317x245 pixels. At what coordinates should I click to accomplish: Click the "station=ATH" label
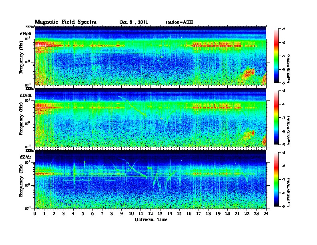click(x=179, y=22)
